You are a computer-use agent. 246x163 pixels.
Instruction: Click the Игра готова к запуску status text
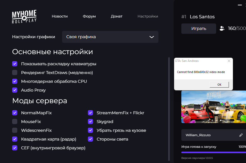(199, 147)
